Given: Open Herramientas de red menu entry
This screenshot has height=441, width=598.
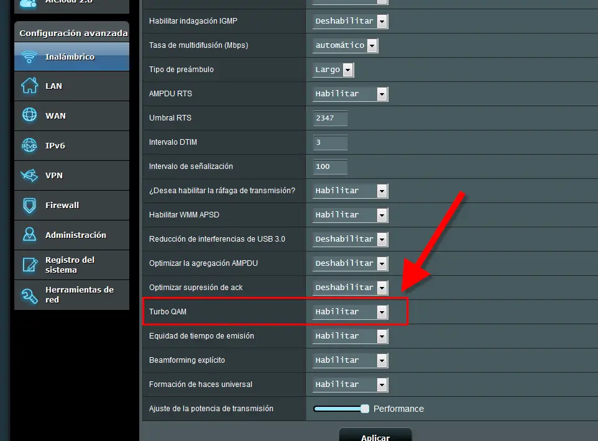Looking at the screenshot, I should tap(71, 294).
